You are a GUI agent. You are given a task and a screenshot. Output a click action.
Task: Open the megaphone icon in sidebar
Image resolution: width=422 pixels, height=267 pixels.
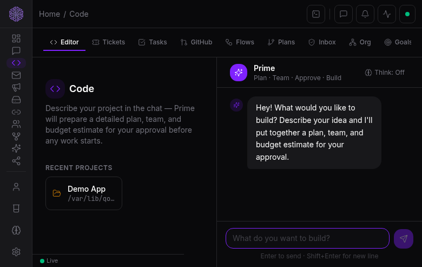click(x=16, y=87)
